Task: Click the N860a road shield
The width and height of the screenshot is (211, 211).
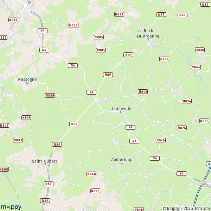Action: tap(200, 50)
